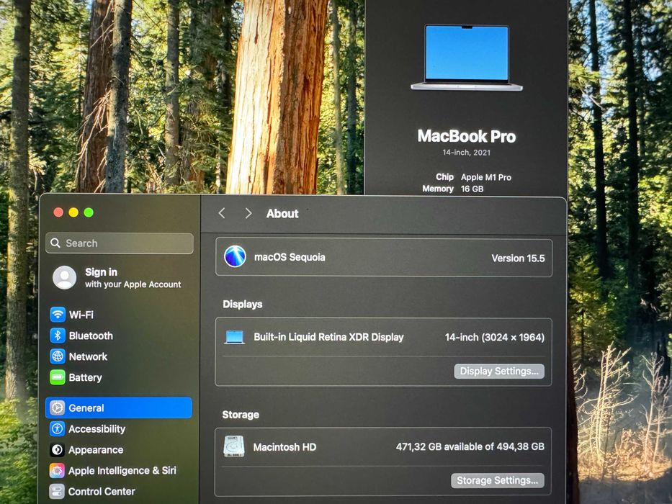Click the About title in toolbar

282,213
